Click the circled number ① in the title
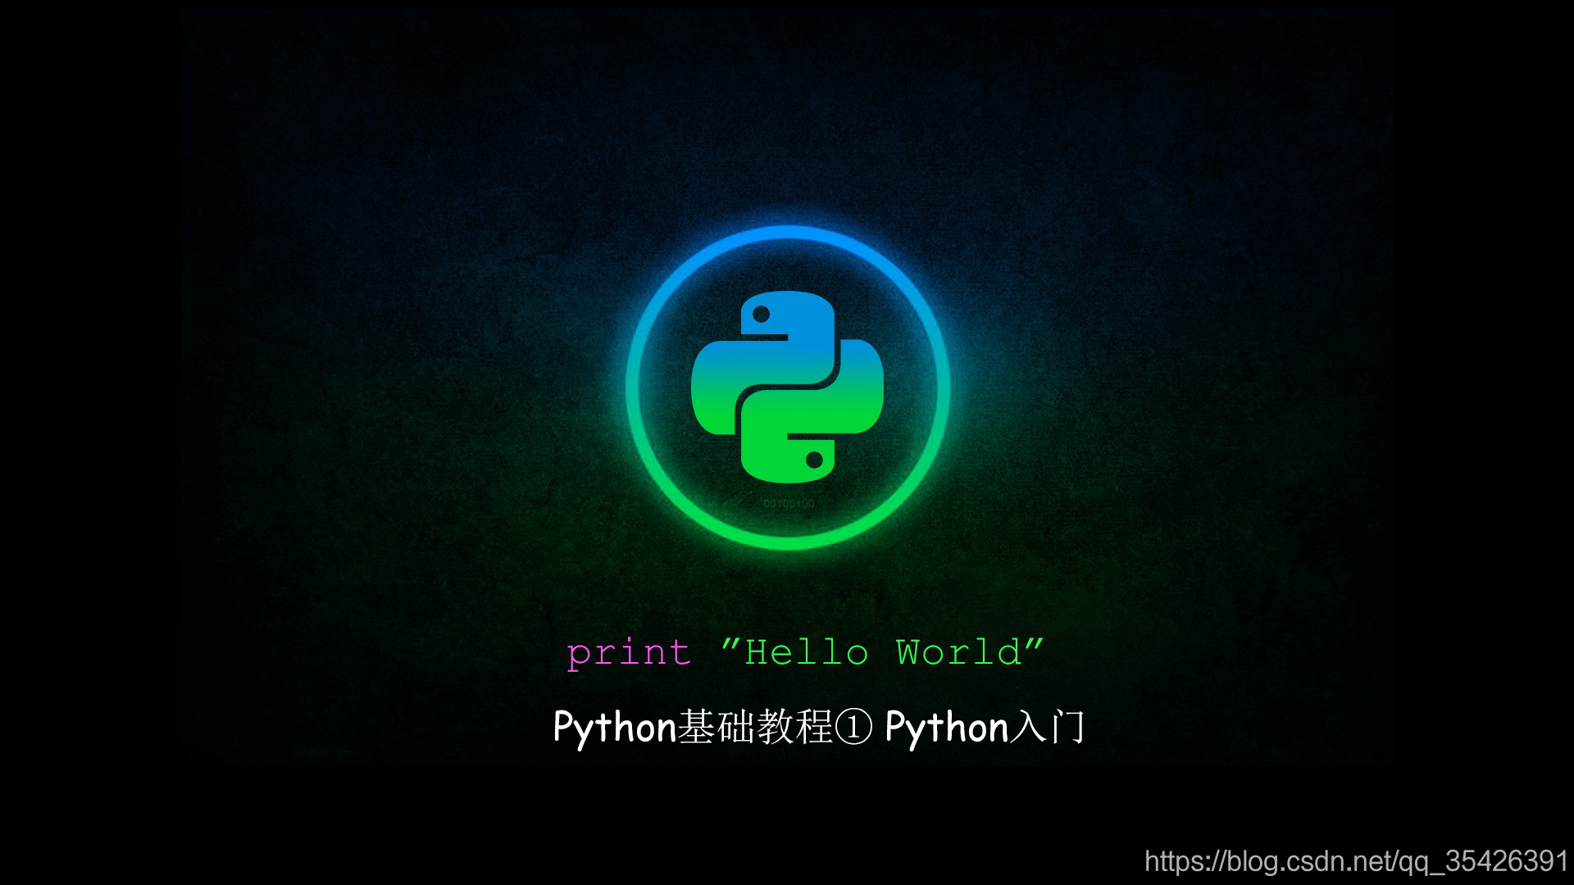Screen dimensions: 1574x885 tap(853, 728)
